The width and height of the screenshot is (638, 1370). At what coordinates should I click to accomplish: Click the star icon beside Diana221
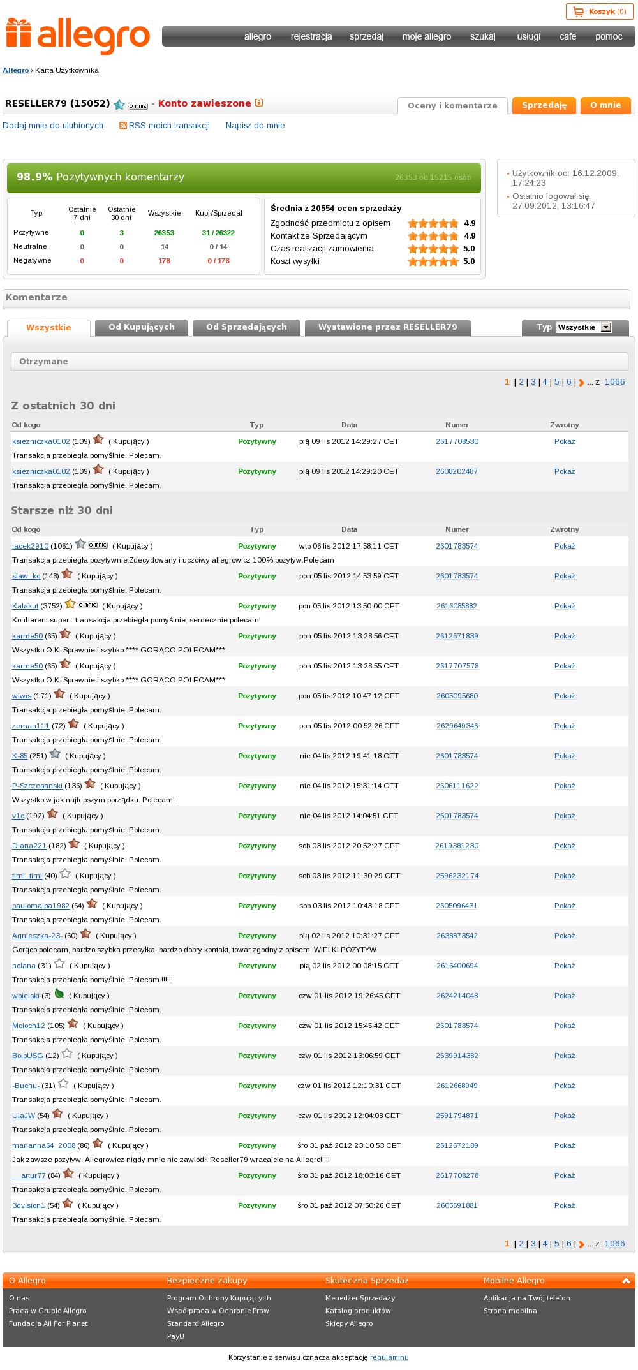74,844
